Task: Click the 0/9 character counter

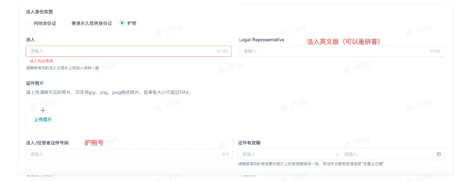Action: pyautogui.click(x=226, y=154)
